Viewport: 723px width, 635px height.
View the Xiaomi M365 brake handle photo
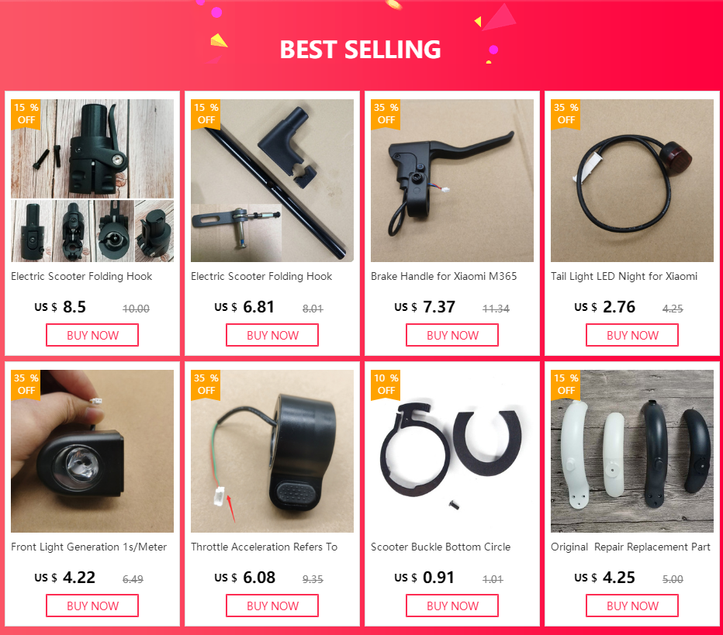(x=451, y=181)
